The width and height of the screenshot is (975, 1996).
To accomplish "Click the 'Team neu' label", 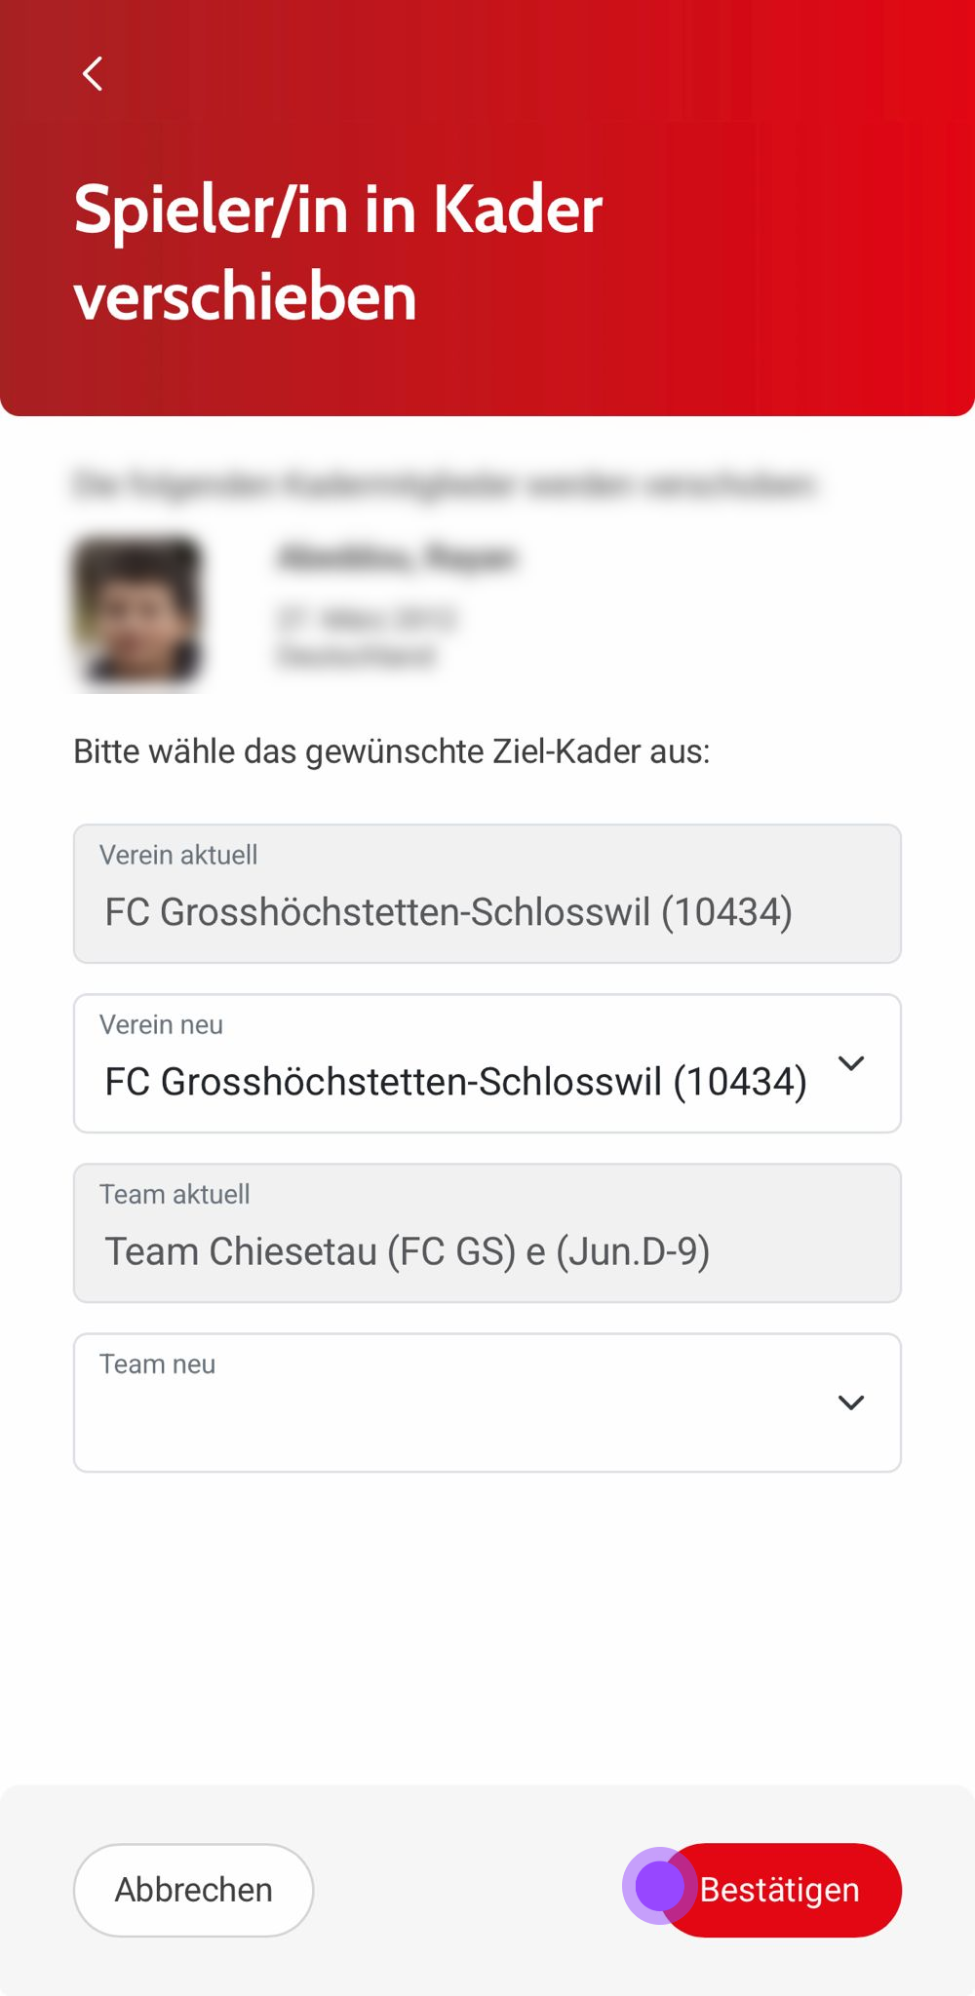I will (x=157, y=1363).
